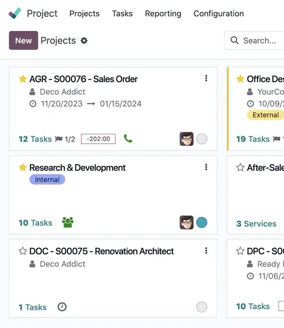This screenshot has height=328, width=284.
Task: Click blue status circle on Research & Development
Action: [x=202, y=223]
